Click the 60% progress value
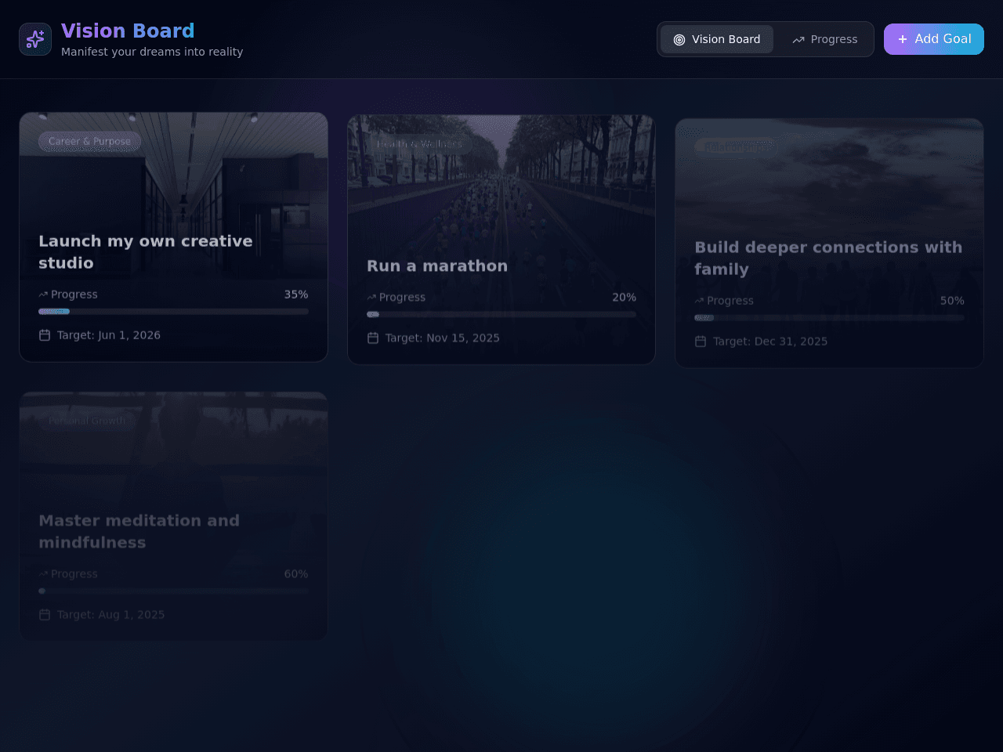Viewport: 1003px width, 752px height. pos(296,574)
